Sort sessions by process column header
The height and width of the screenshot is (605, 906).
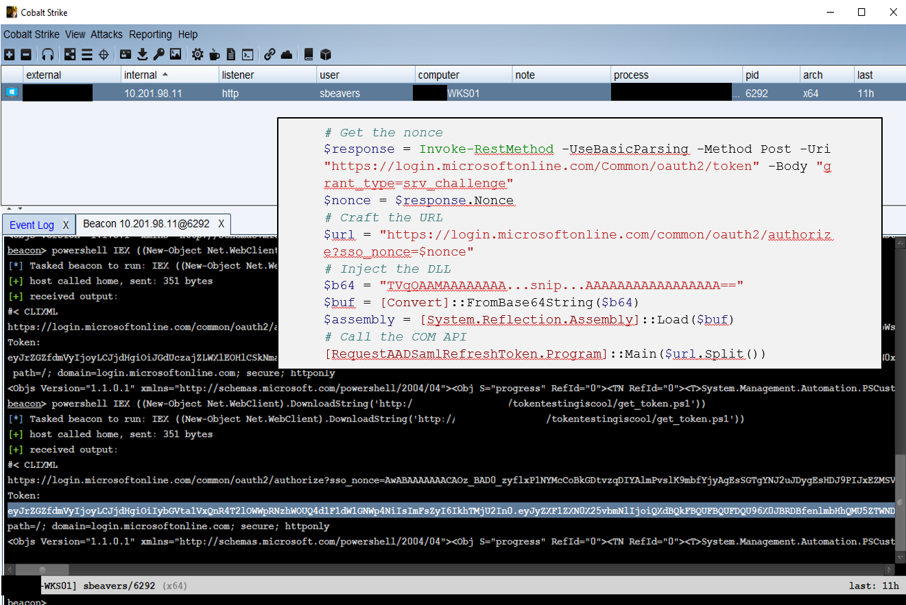tap(677, 75)
